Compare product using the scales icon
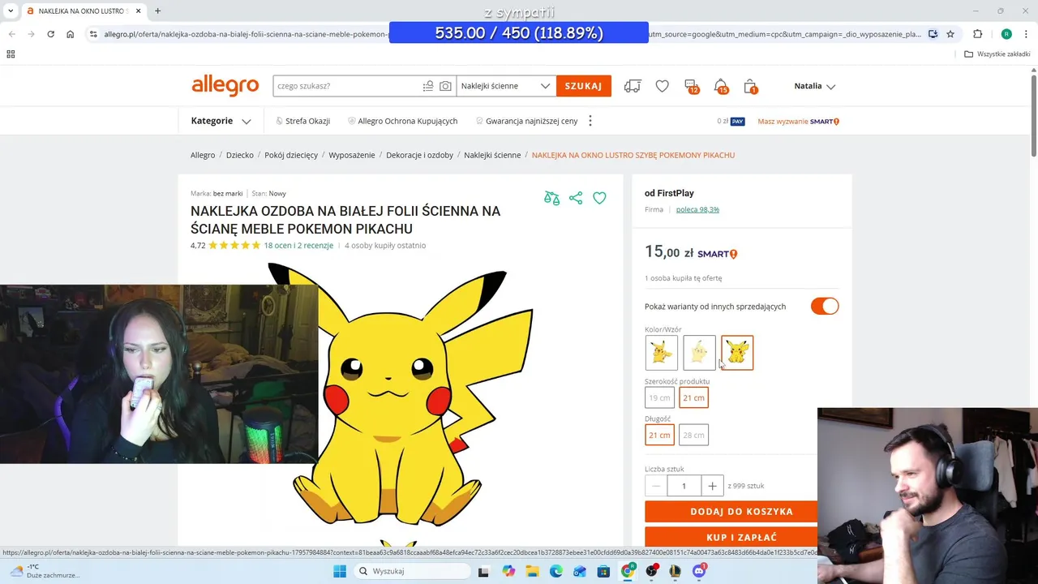 coord(552,198)
